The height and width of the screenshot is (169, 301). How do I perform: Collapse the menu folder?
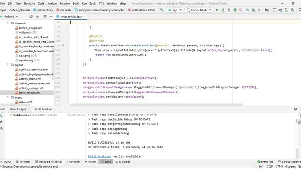click(x=8, y=97)
